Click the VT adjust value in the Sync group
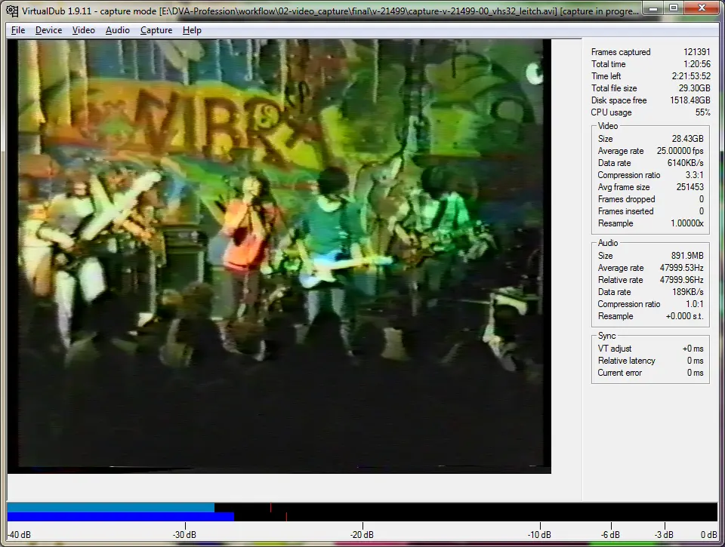Screen dimensions: 725x547 692,349
